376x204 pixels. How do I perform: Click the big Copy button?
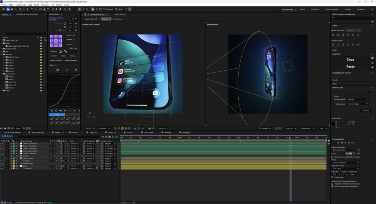[x=350, y=60]
